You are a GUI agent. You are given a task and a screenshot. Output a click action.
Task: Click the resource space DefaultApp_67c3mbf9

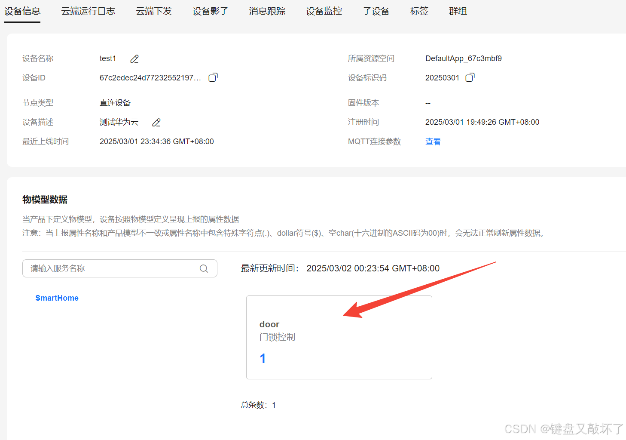point(464,58)
